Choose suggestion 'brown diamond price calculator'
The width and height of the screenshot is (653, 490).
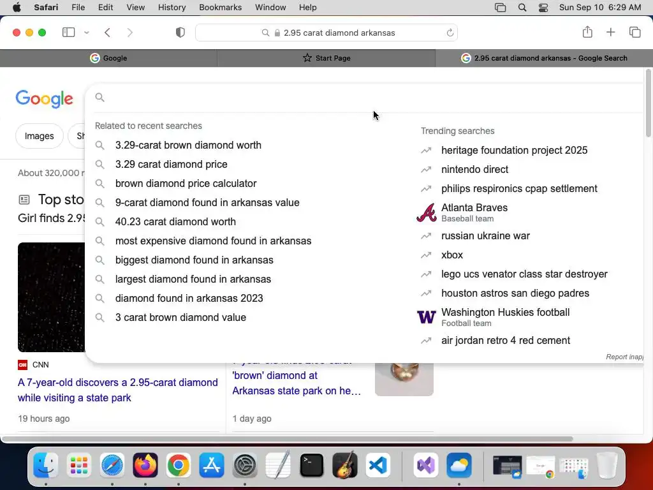(x=186, y=183)
